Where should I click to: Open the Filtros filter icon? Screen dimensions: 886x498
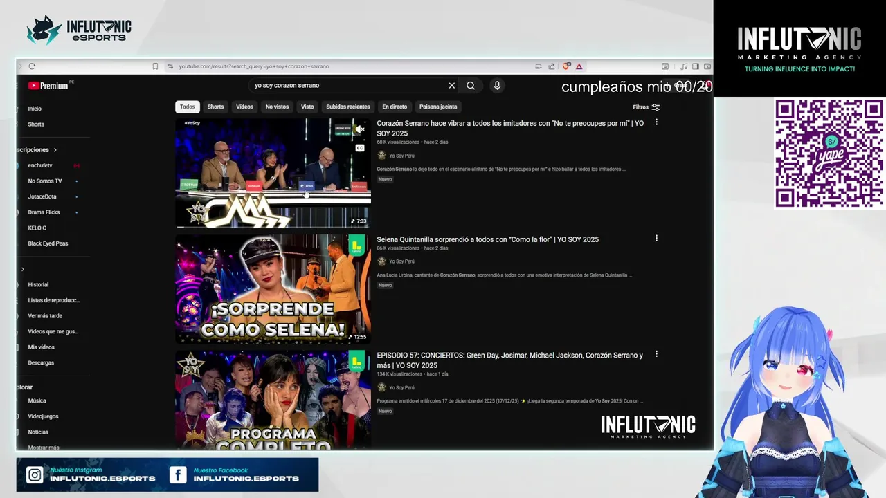click(x=656, y=107)
